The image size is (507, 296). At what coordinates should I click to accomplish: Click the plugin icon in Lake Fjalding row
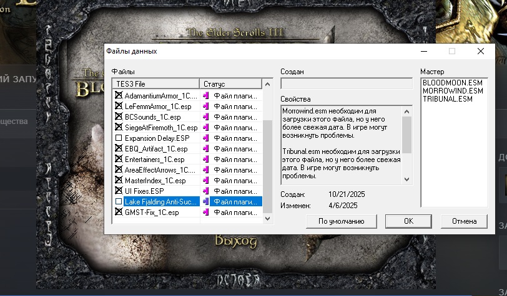(x=205, y=202)
